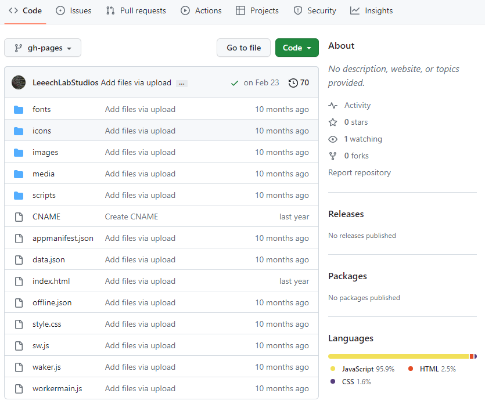The width and height of the screenshot is (485, 415).
Task: Open index.html file name
Action: pos(51,281)
